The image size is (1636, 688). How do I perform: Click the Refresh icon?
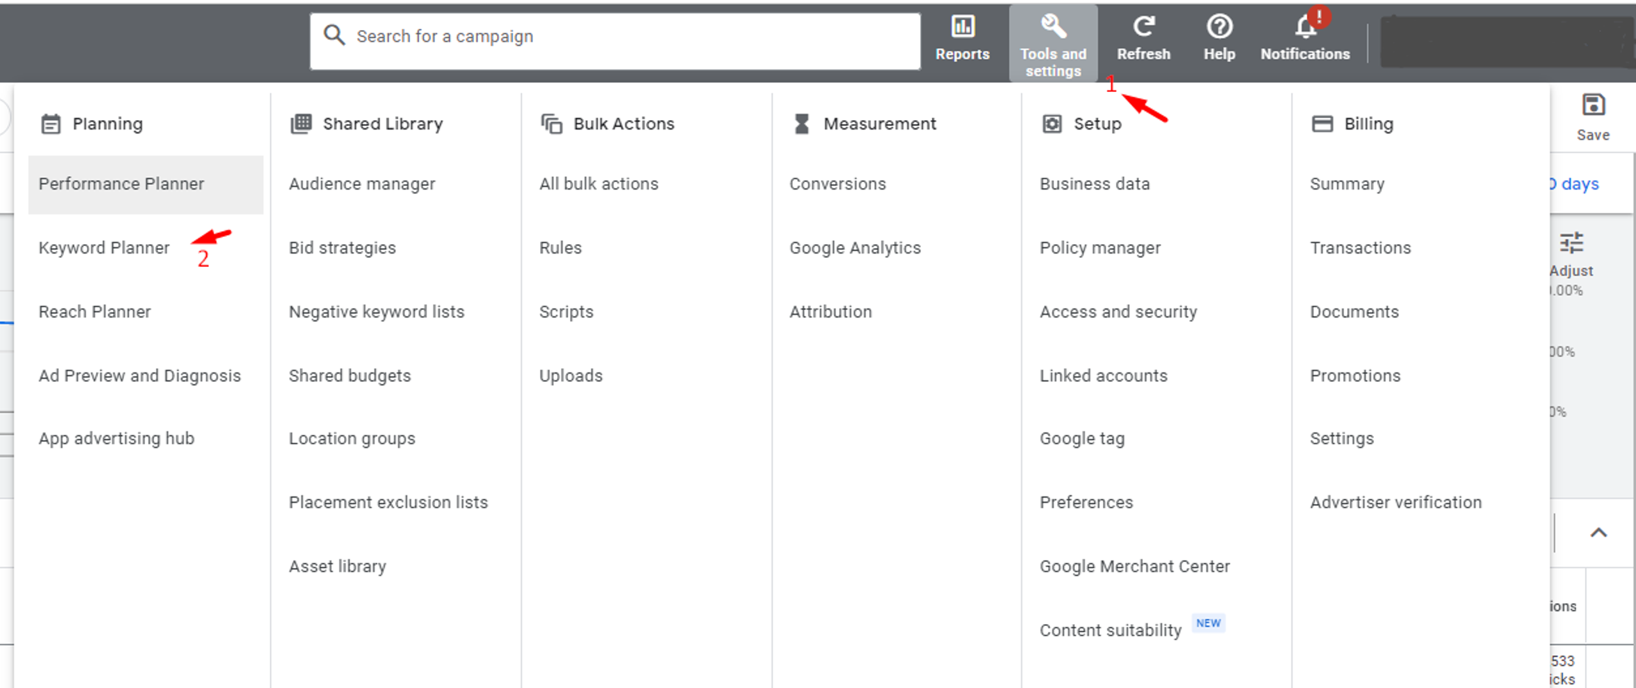[x=1143, y=27]
